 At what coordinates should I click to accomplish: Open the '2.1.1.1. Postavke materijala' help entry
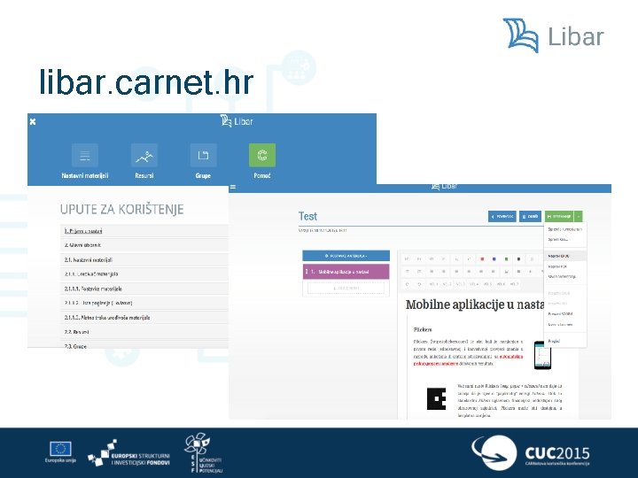[144, 289]
